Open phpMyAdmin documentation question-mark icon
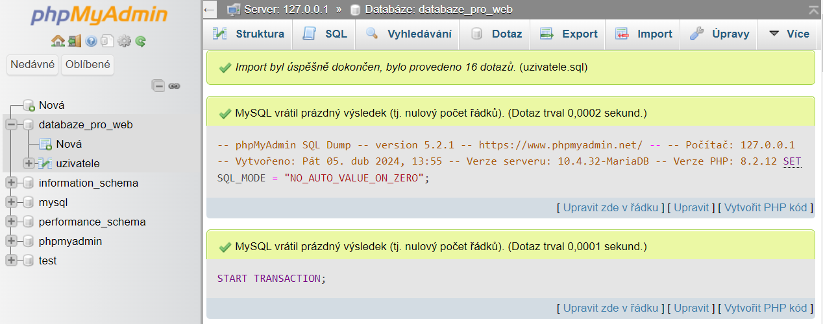 [91, 41]
